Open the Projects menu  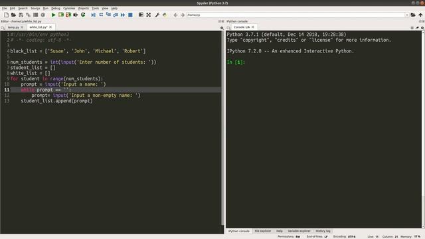84,9
